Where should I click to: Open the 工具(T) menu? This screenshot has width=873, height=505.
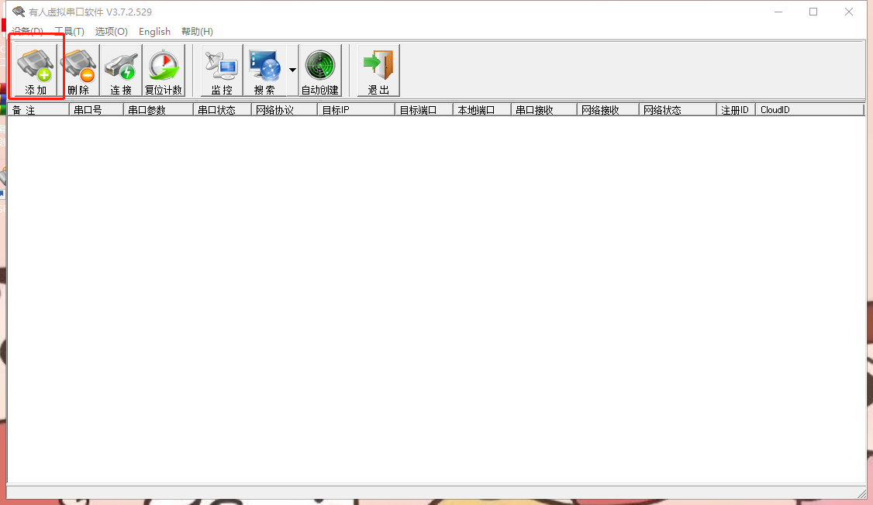coord(69,32)
